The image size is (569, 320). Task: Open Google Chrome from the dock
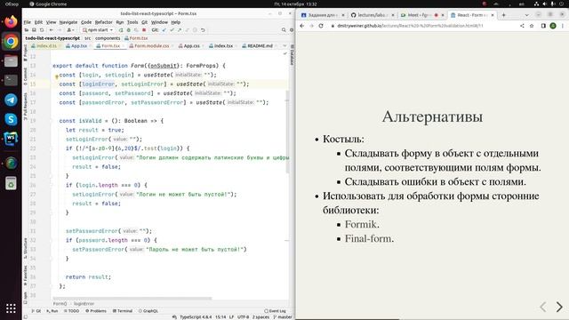point(11,42)
